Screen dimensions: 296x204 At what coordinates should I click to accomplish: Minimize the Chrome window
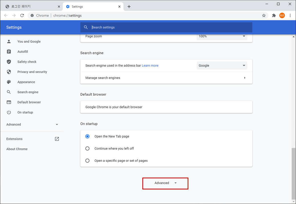tap(267, 4)
